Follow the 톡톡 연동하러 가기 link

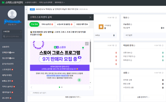(73, 97)
